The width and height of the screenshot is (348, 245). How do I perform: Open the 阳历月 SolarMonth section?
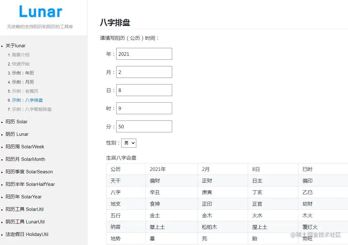(x=25, y=159)
